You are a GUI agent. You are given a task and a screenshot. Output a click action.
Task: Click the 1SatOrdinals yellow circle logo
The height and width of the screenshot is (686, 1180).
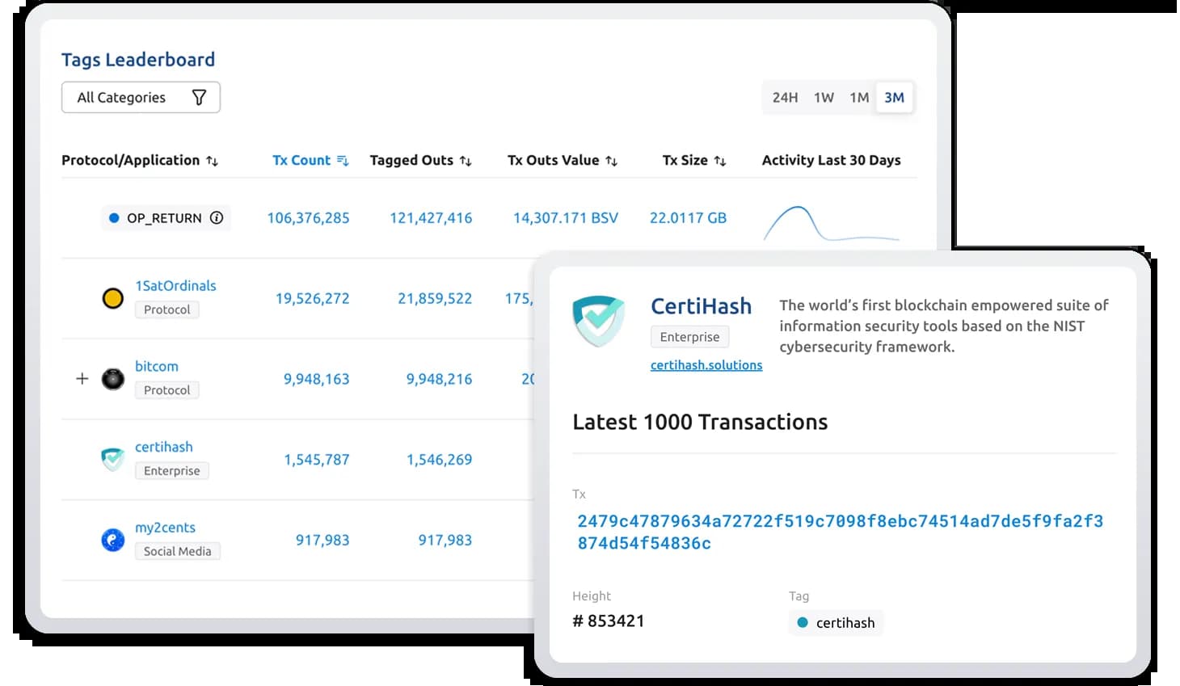pyautogui.click(x=113, y=298)
